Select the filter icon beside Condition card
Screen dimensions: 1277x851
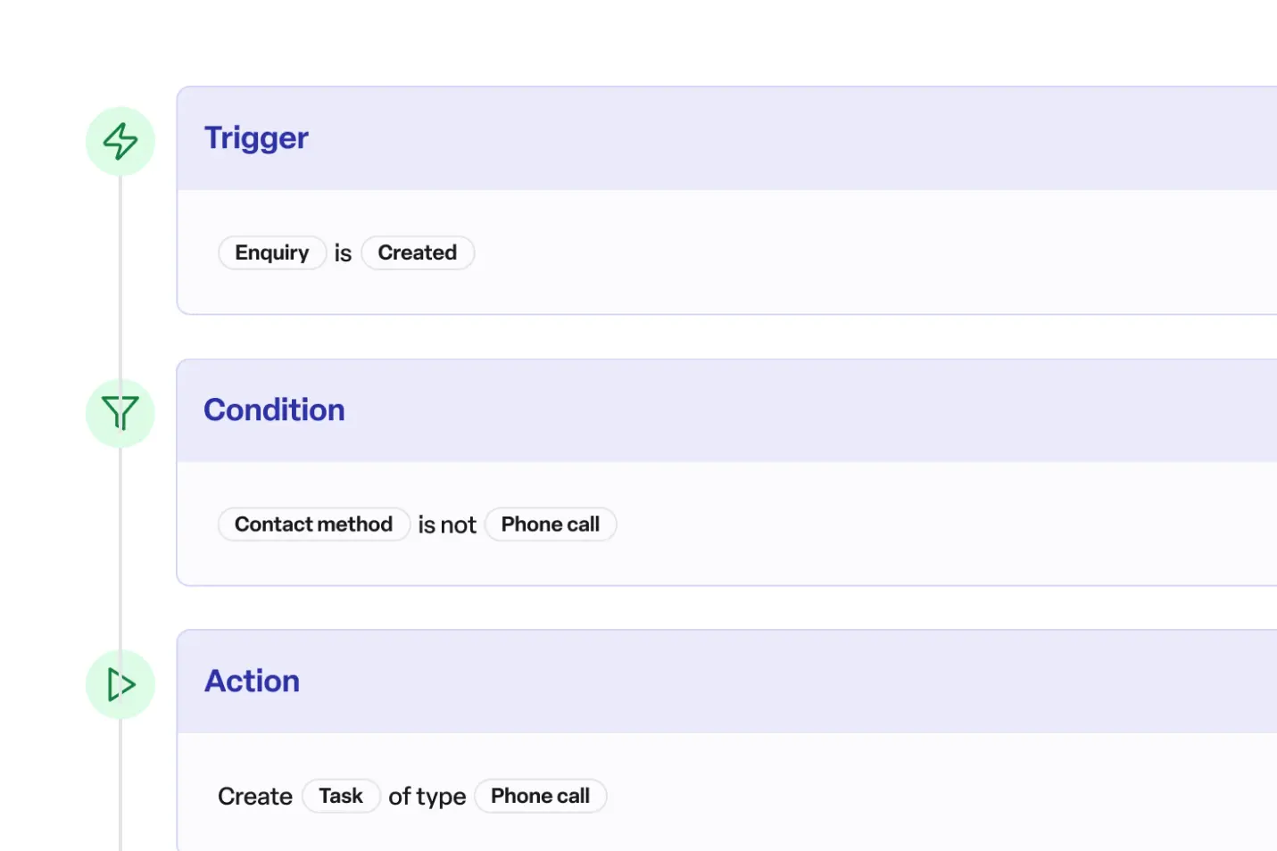tap(120, 413)
